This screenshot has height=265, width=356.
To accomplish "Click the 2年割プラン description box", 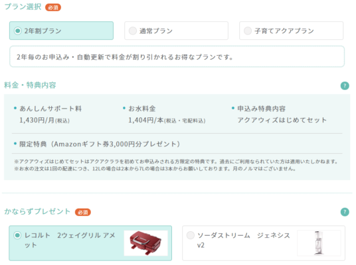I will 177,56.
